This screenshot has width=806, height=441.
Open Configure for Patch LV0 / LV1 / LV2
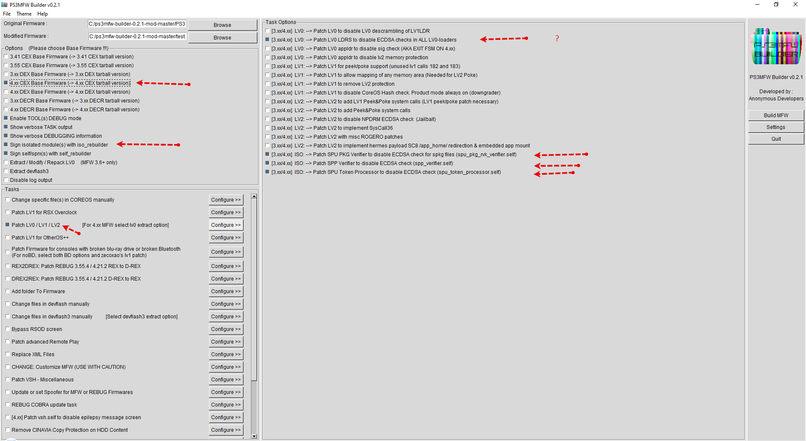[x=226, y=225]
